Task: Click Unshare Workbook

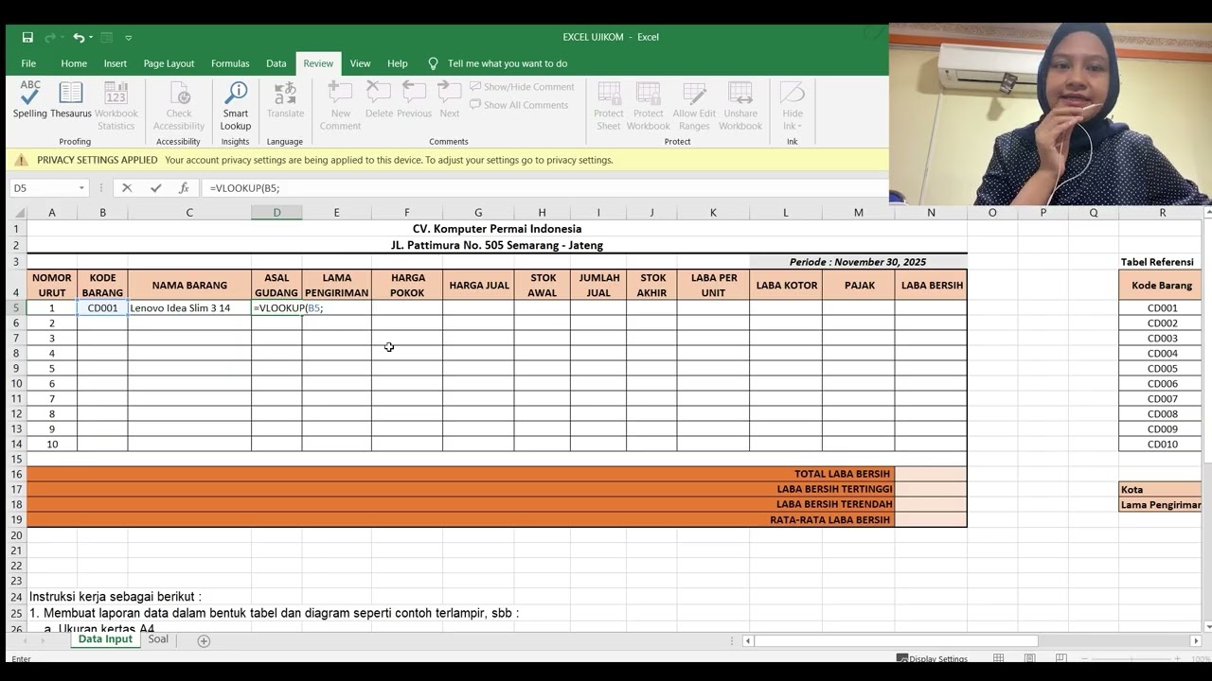Action: pos(740,106)
